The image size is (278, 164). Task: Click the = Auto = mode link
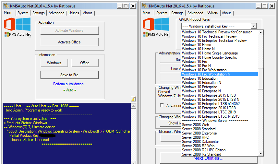[x=70, y=90]
